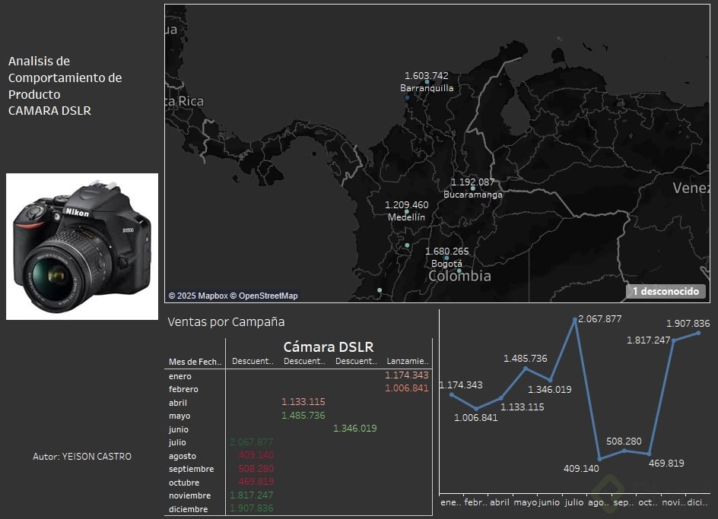Select the julio 2.067.877 cell in table
Screen dimensions: 718x519
(251, 442)
